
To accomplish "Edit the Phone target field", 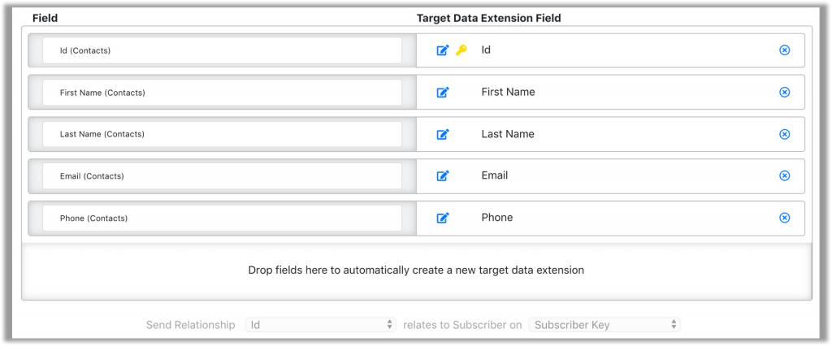I will [x=443, y=218].
